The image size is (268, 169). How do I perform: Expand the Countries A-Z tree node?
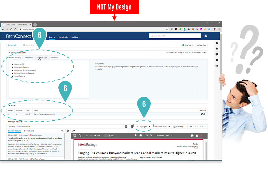pos(13,64)
